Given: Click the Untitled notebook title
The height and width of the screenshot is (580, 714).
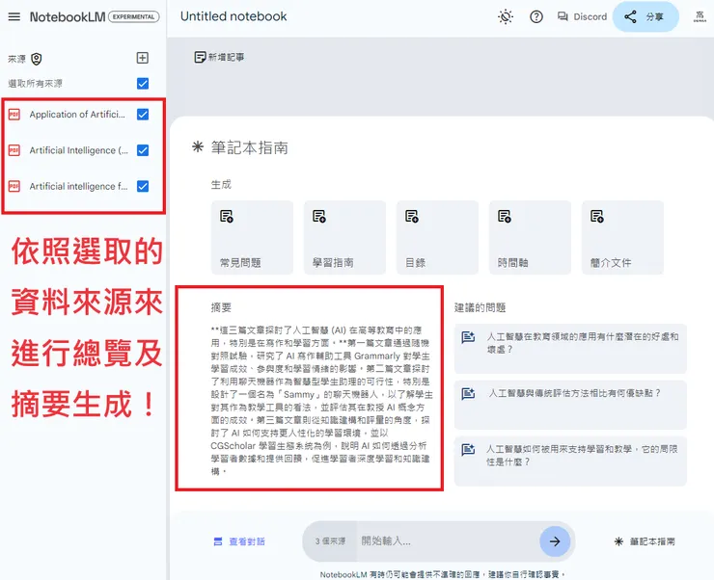Looking at the screenshot, I should pos(233,16).
